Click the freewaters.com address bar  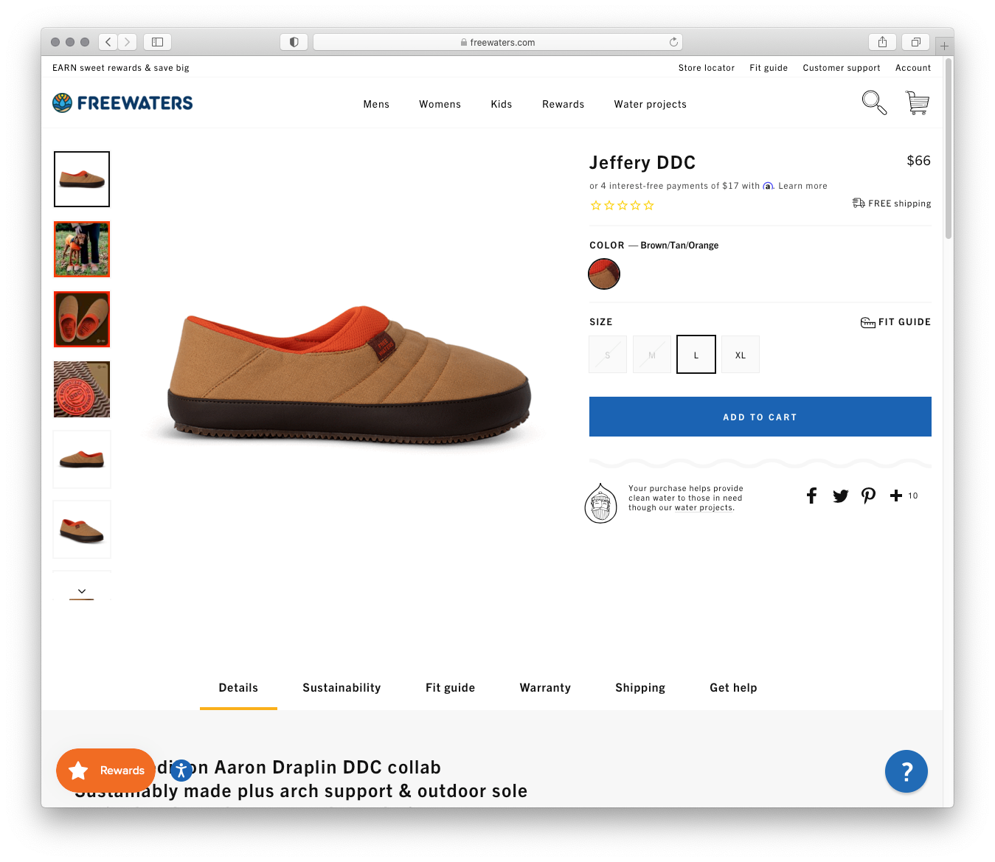(498, 42)
